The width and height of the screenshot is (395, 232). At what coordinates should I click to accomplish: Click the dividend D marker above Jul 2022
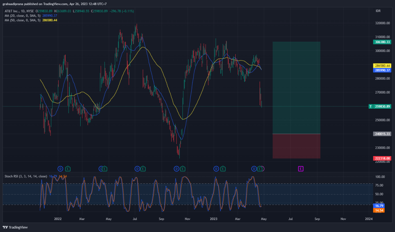(x=137, y=169)
